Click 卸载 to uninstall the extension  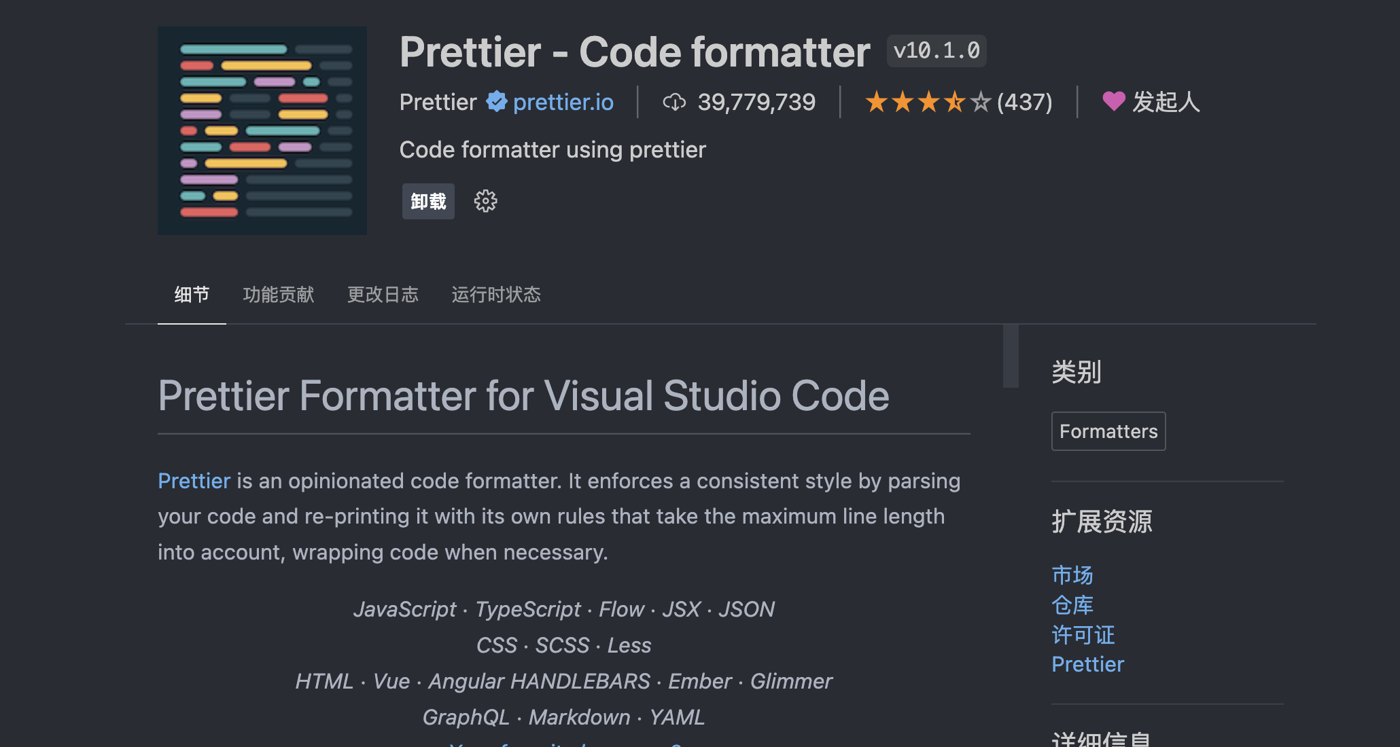pos(427,201)
